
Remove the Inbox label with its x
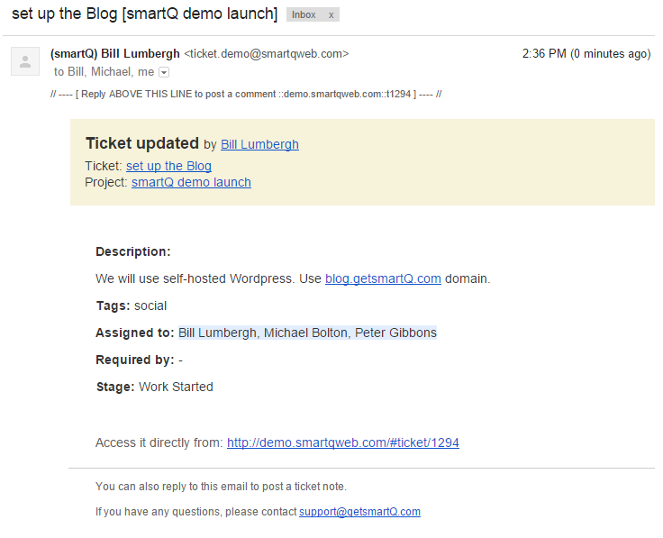[x=331, y=15]
